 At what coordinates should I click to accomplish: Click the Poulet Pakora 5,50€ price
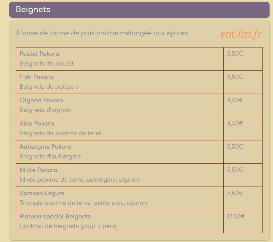click(235, 54)
